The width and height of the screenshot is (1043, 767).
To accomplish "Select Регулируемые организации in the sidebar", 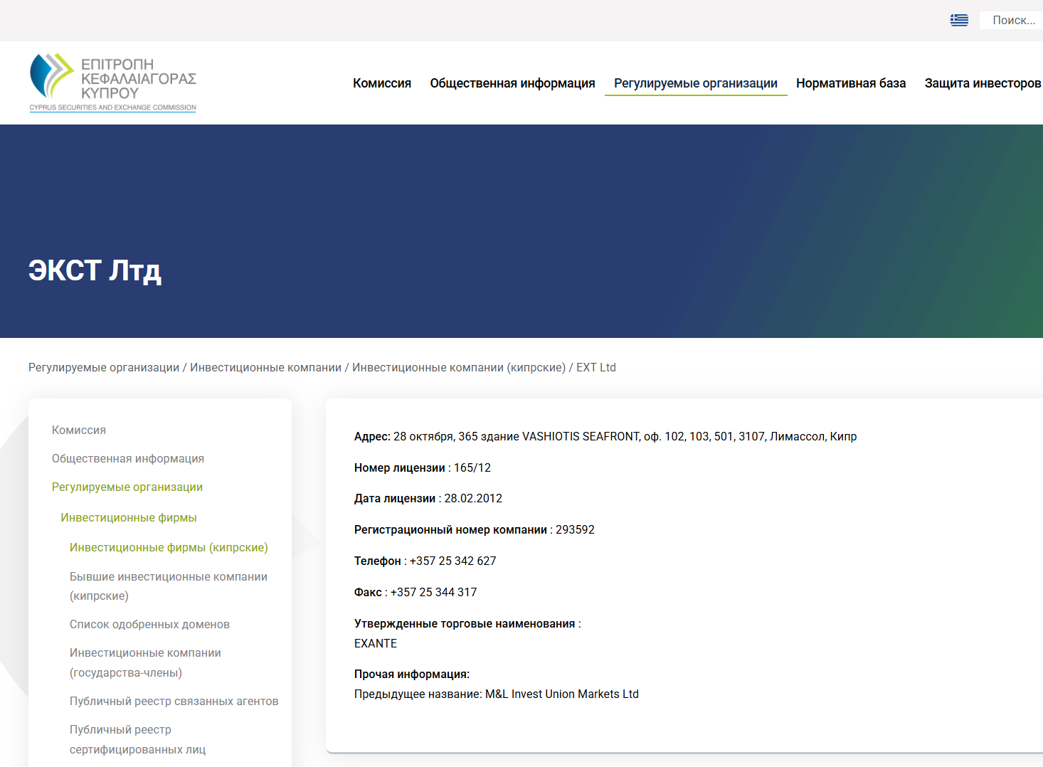I will coord(127,487).
